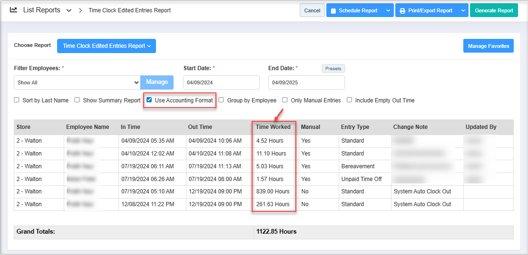528x255 pixels.
Task: Enable the Group by Employee checkbox
Action: 221,100
